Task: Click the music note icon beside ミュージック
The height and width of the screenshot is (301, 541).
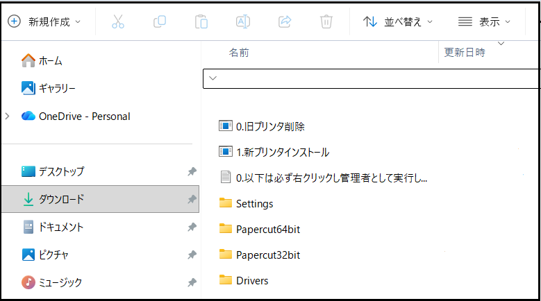Action: (28, 282)
